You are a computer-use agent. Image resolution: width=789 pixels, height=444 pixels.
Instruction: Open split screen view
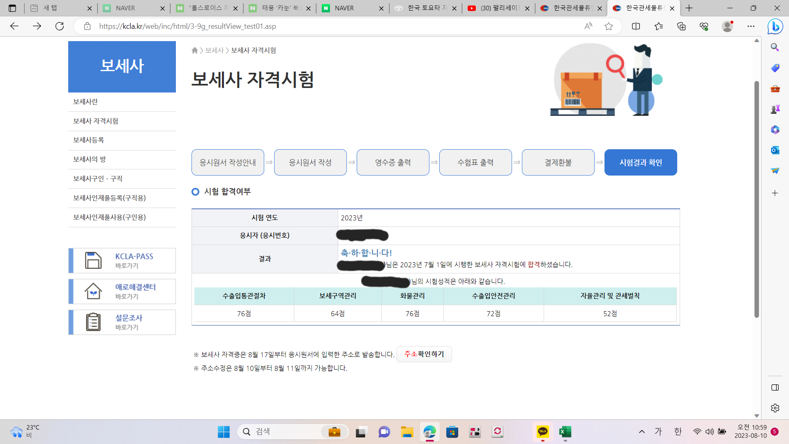click(x=636, y=26)
